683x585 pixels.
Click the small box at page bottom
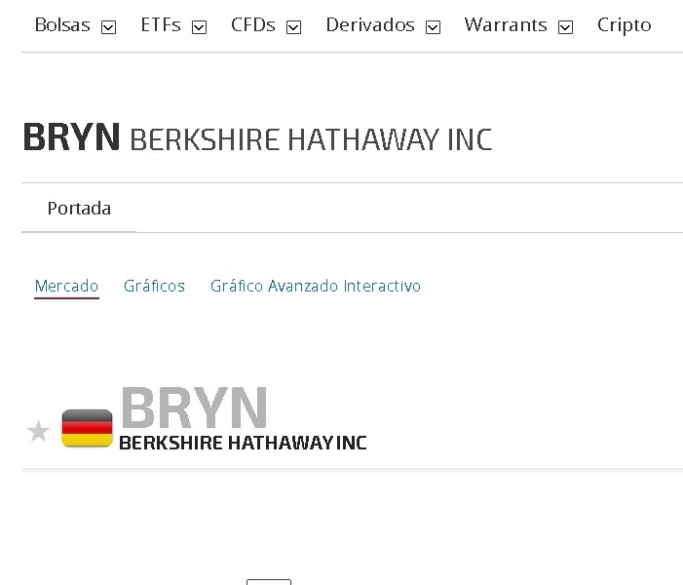[269, 581]
